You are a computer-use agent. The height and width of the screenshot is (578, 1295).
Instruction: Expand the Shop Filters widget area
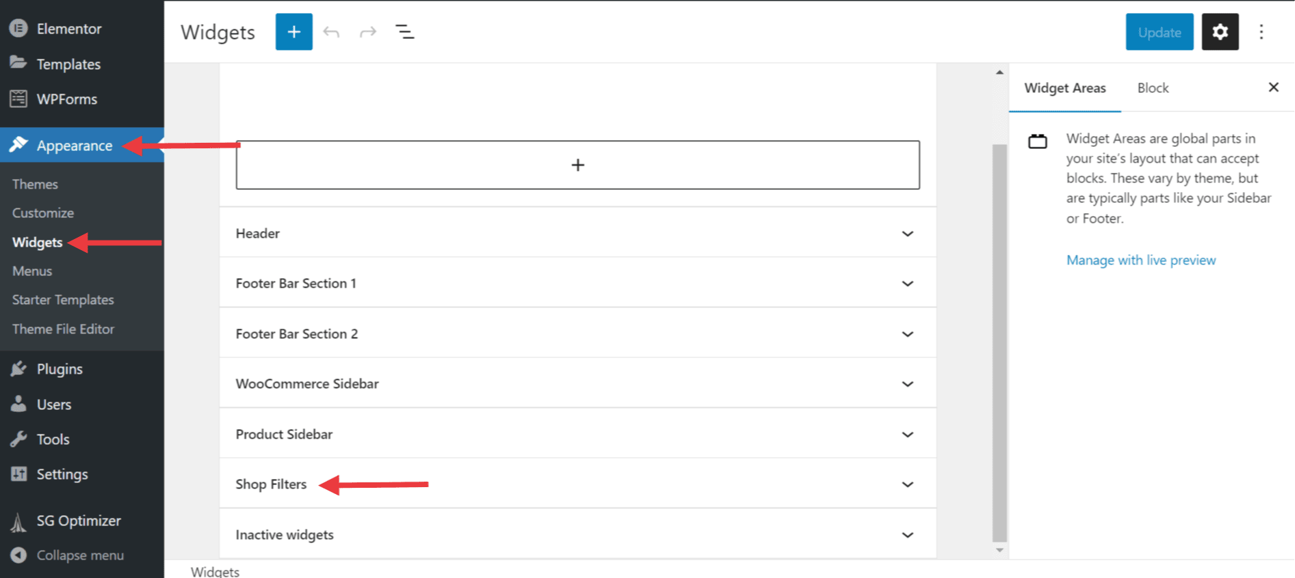click(x=907, y=484)
